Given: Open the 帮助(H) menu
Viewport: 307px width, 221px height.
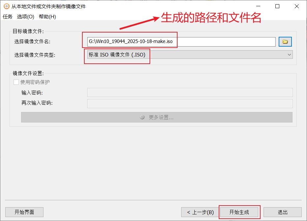Looking at the screenshot, I should coord(47,17).
